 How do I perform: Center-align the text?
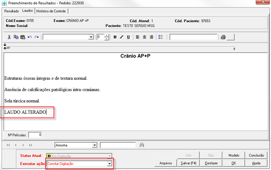pyautogui.click(x=144, y=37)
